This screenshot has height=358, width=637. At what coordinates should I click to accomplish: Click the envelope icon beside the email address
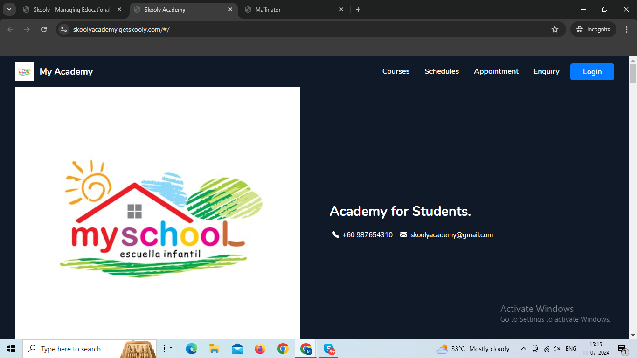click(x=403, y=234)
